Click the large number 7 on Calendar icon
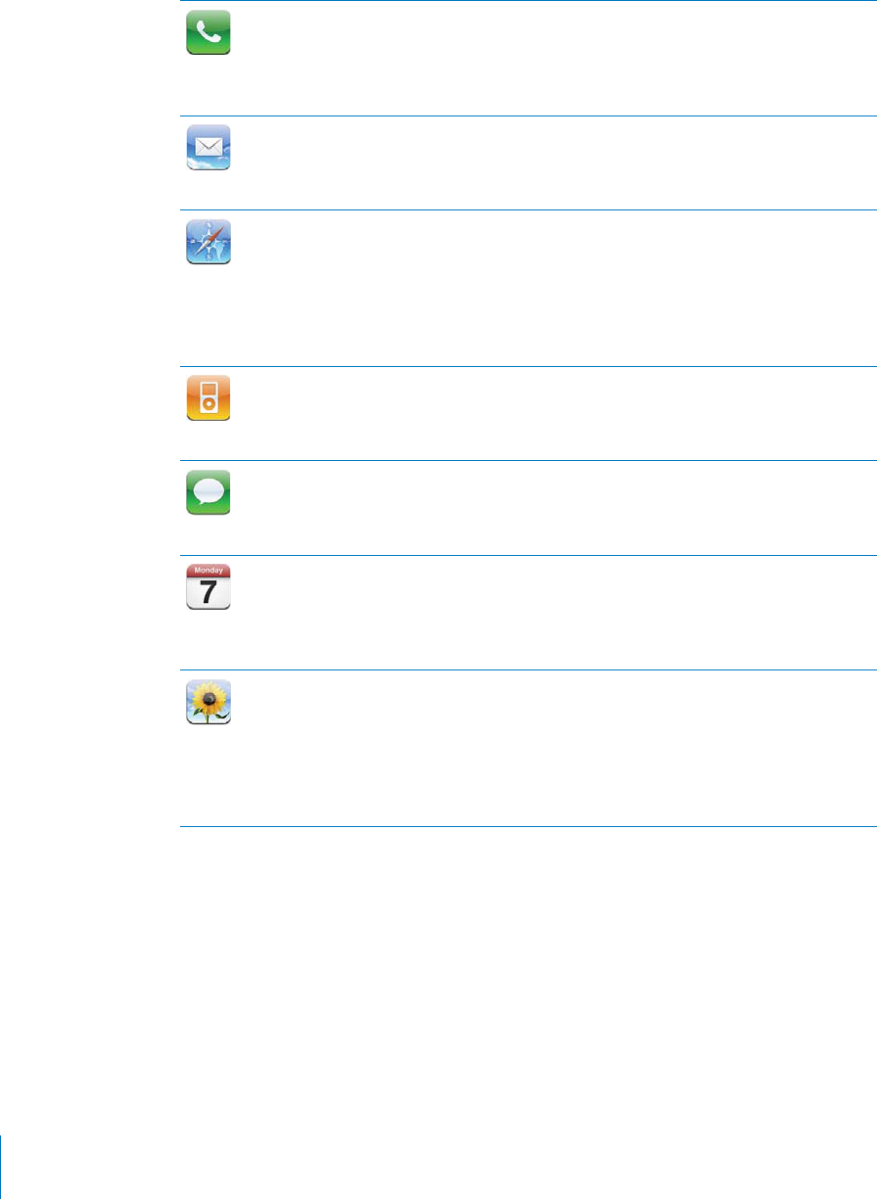 point(208,592)
